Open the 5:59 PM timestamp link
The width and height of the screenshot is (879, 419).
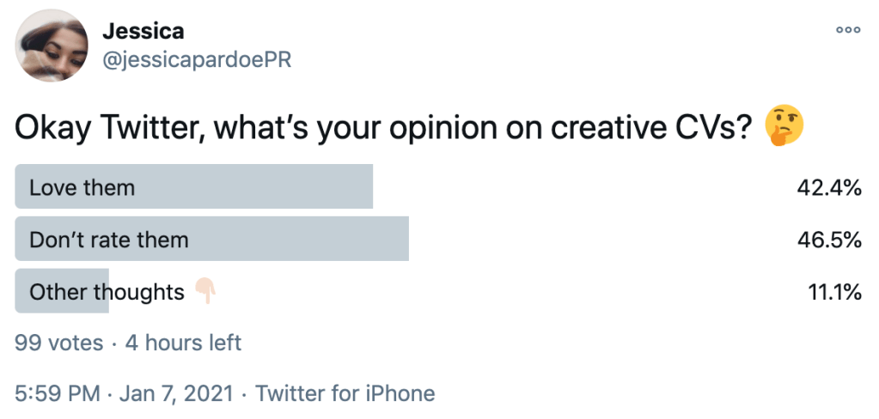57,394
